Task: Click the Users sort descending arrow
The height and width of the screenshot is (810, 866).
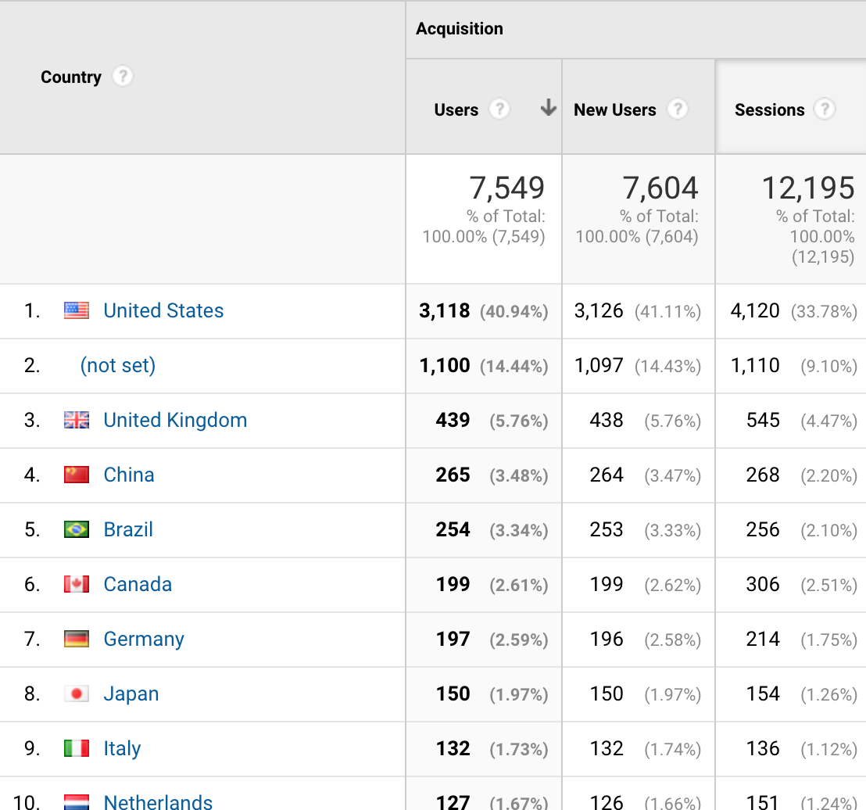Action: pos(549,109)
